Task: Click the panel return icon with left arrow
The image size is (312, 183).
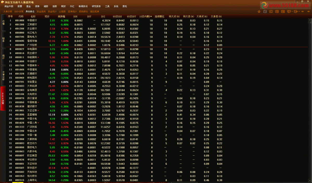Action: 296,11
